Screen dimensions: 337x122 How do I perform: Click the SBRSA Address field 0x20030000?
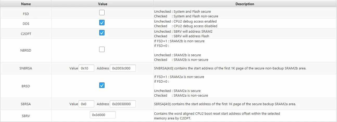(x=123, y=104)
